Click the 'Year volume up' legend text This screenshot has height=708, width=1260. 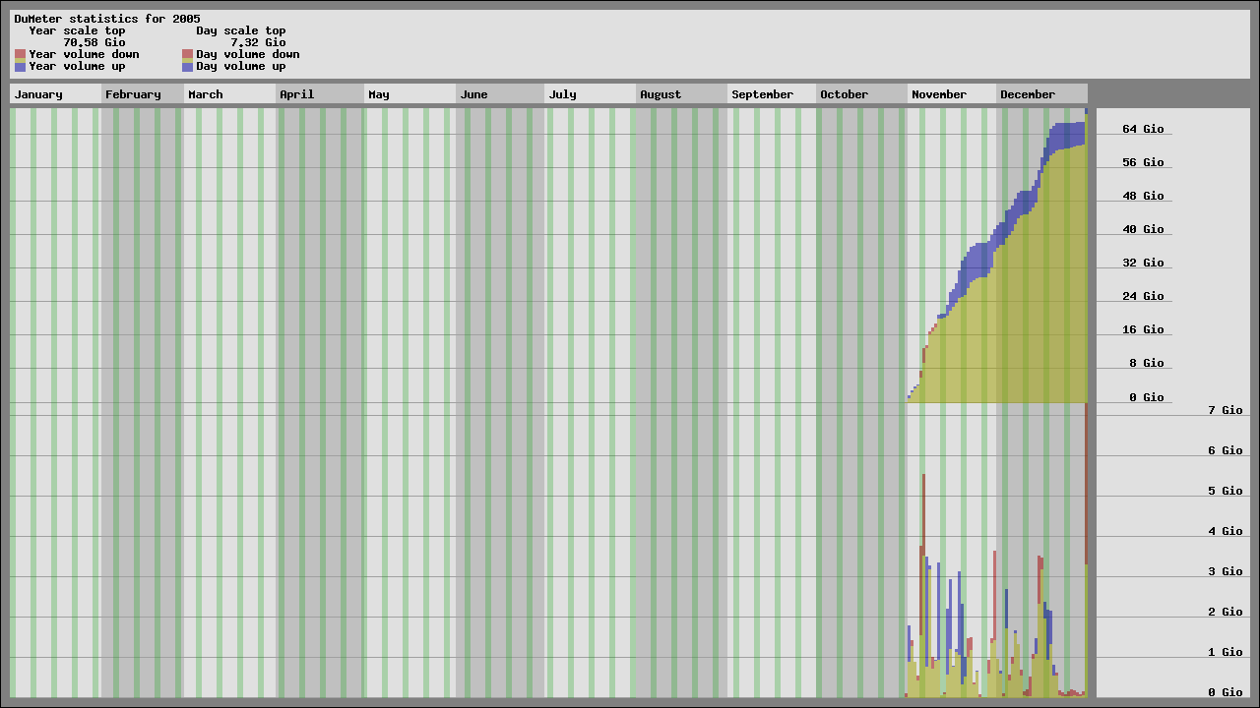pos(77,66)
